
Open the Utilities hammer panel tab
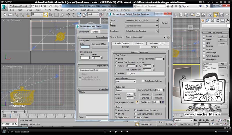227,21
